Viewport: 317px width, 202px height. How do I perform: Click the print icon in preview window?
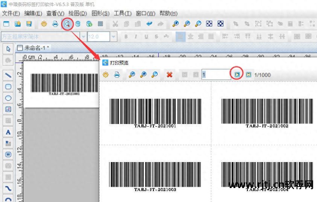coord(117,75)
